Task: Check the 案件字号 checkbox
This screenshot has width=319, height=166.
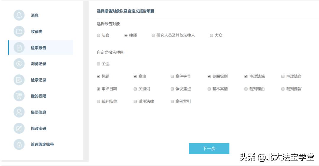Action: click(172, 76)
